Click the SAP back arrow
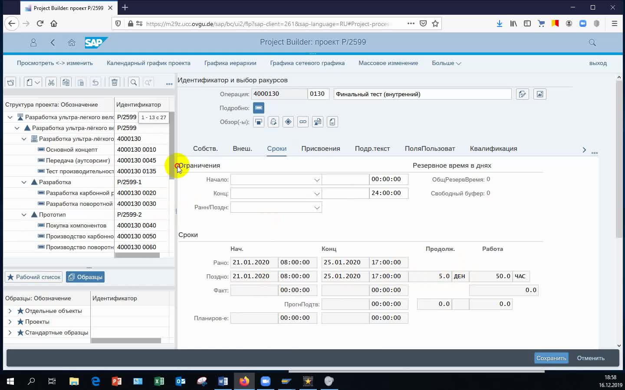This screenshot has height=390, width=625. (x=53, y=42)
